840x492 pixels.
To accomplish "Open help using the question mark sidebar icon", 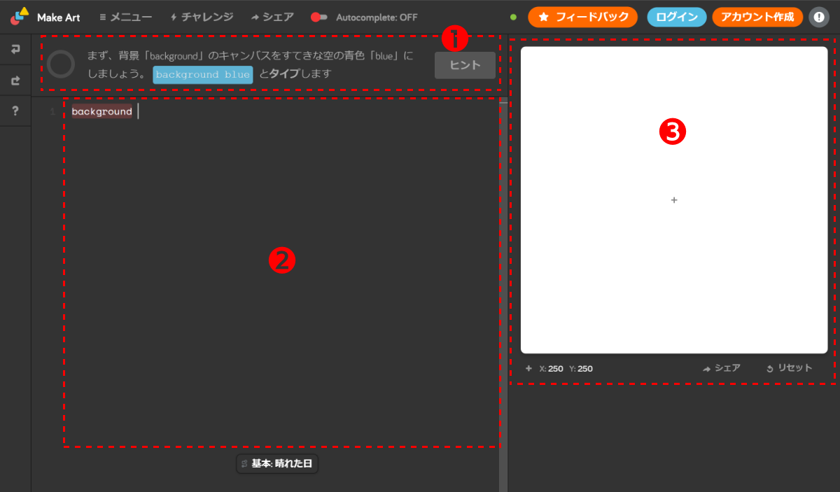I will point(15,110).
